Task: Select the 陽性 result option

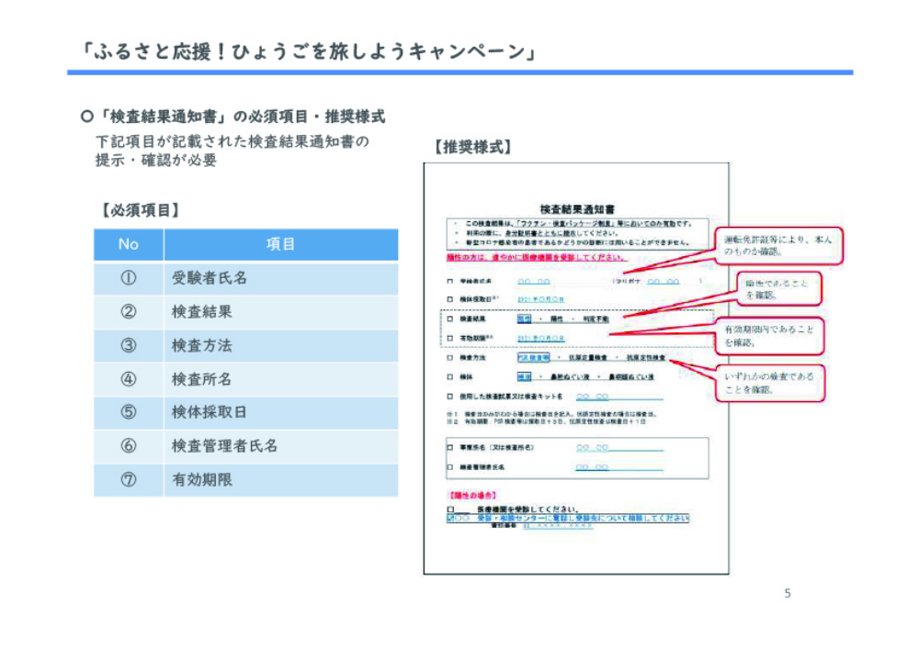Action: tap(557, 319)
